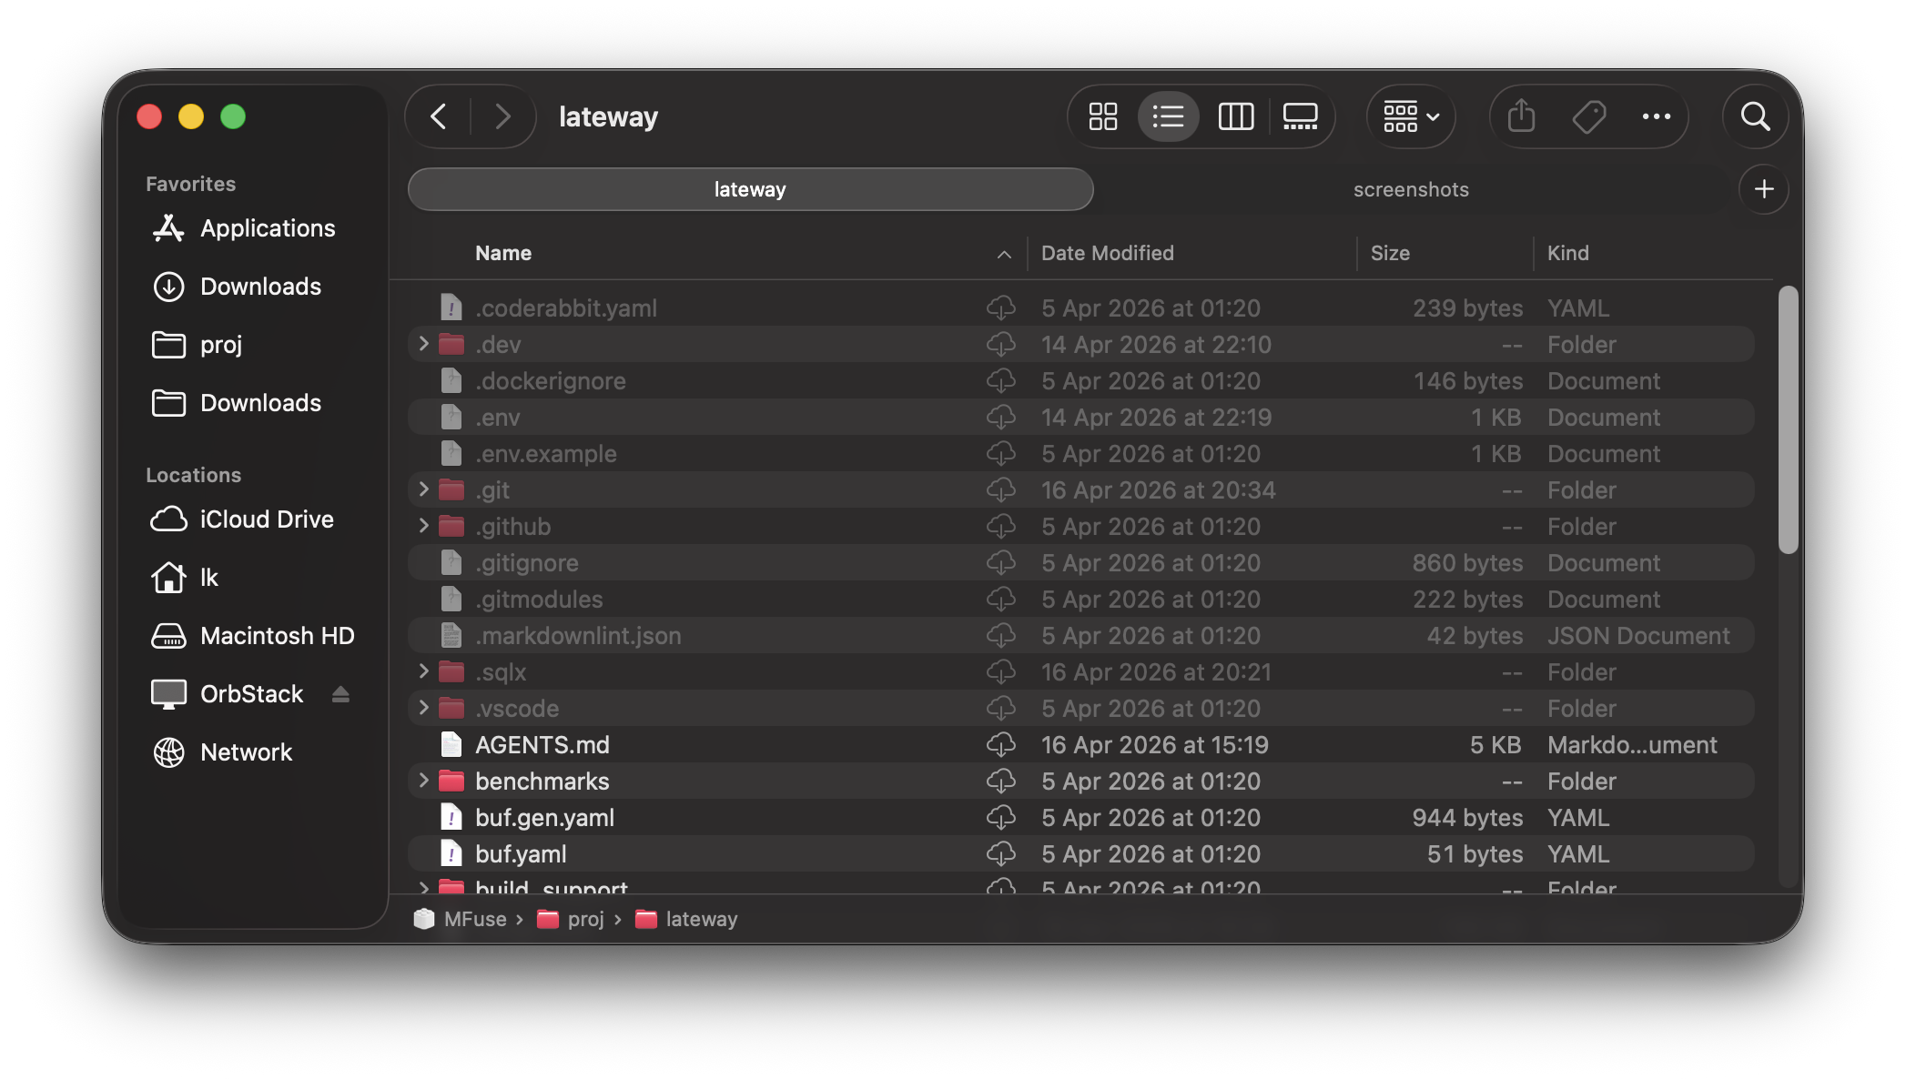
Task: Switch to icon grid view
Action: coord(1102,116)
